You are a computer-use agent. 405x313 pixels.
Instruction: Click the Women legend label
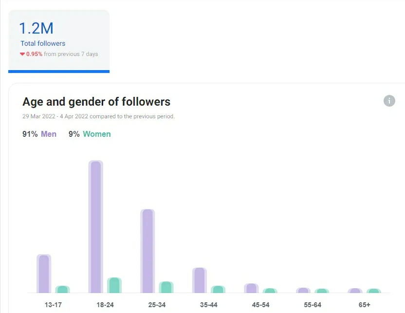[97, 134]
